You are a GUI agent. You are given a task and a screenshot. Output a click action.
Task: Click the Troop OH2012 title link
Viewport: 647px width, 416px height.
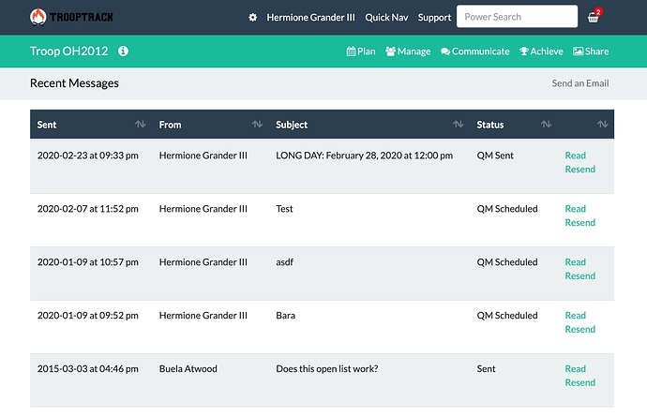pyautogui.click(x=68, y=52)
